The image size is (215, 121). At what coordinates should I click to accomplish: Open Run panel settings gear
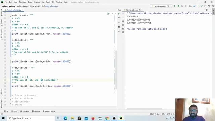click(x=207, y=10)
